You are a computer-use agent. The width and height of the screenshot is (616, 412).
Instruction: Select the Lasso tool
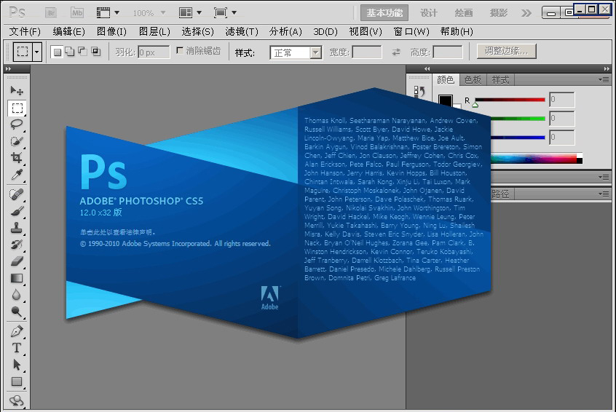17,124
